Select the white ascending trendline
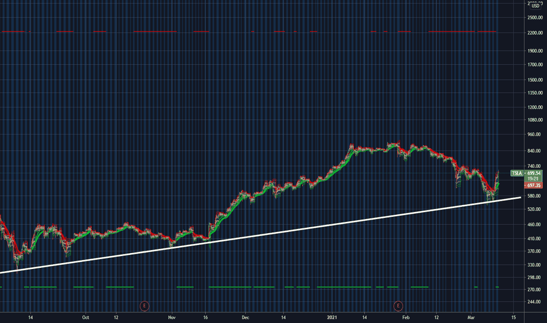Screen dimensions: 547x323 click(260, 235)
